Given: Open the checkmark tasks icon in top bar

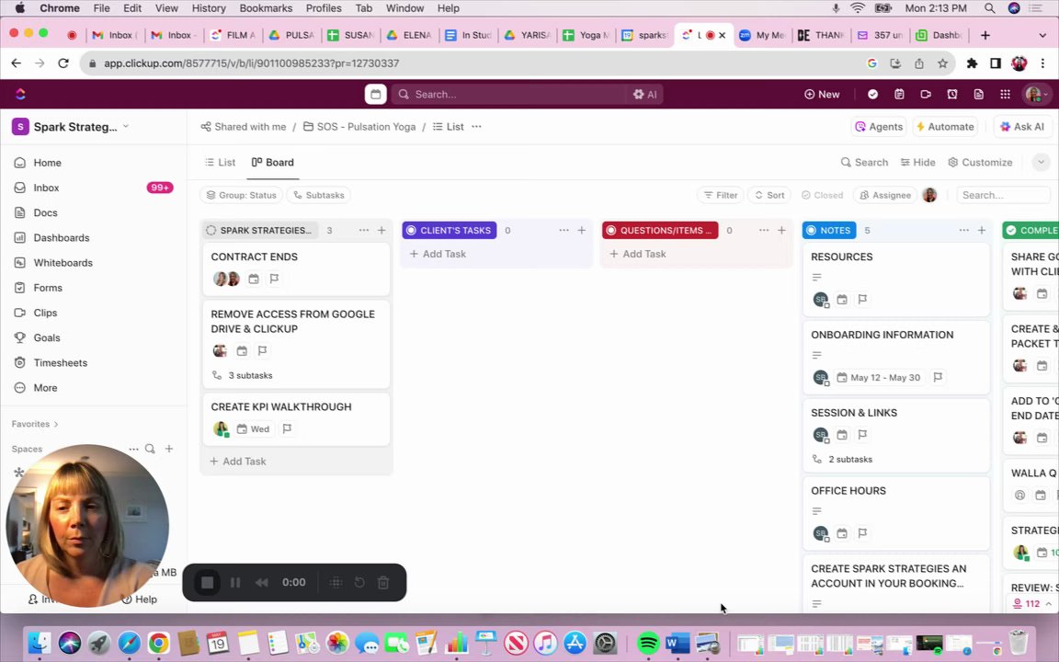Looking at the screenshot, I should (x=872, y=95).
